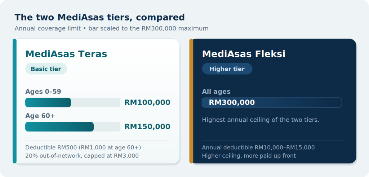369x177 pixels.
Task: Click the Higher tier badge
Action: [x=227, y=69]
